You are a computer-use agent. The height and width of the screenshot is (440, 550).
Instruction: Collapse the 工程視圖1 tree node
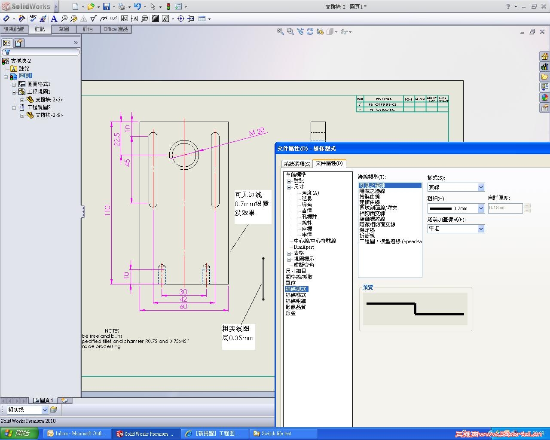click(x=14, y=92)
